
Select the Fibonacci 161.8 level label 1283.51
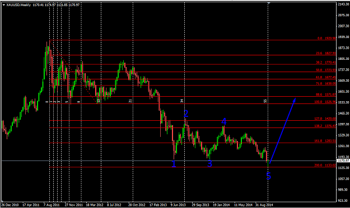(x=325, y=141)
